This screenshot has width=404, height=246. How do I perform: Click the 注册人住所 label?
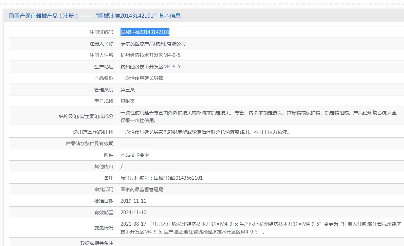[101, 55]
